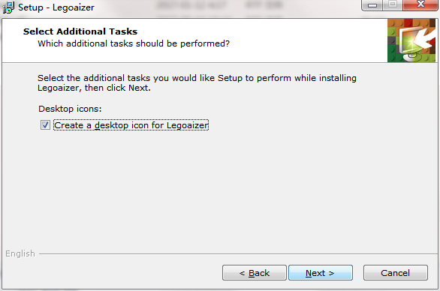This screenshot has height=291, width=440.
Task: Click the greyed-out maximize window button
Action: 393,4
